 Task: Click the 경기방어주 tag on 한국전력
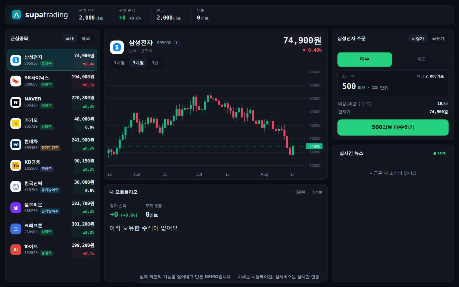pos(50,190)
